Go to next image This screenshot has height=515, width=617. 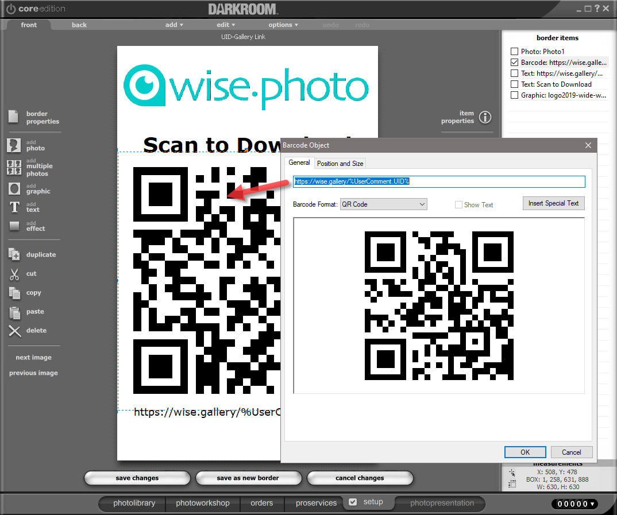[x=33, y=357]
